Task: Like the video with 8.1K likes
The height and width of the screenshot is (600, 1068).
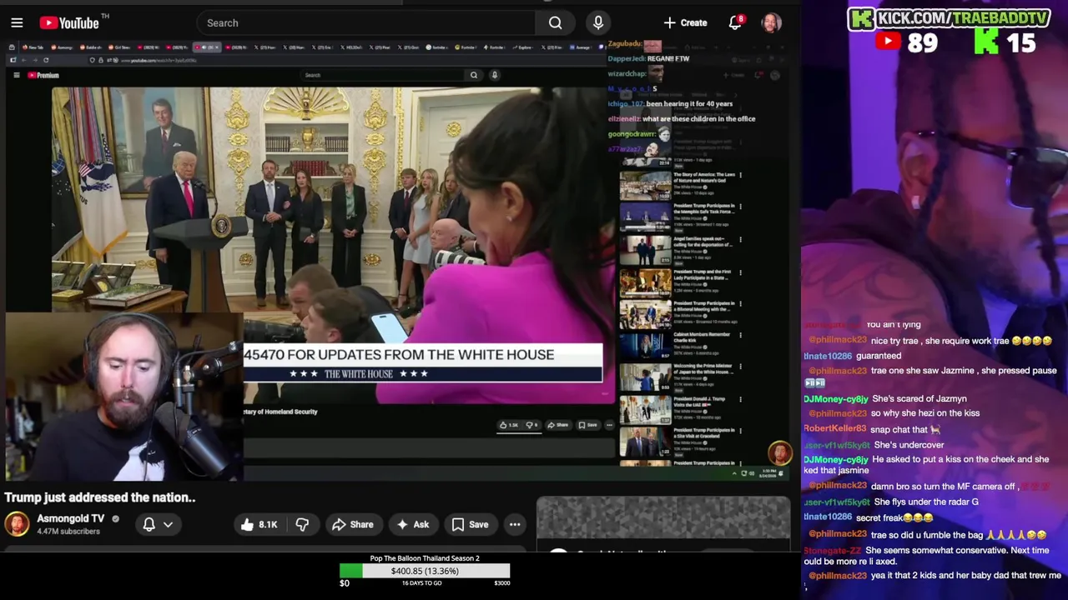Action: (259, 524)
